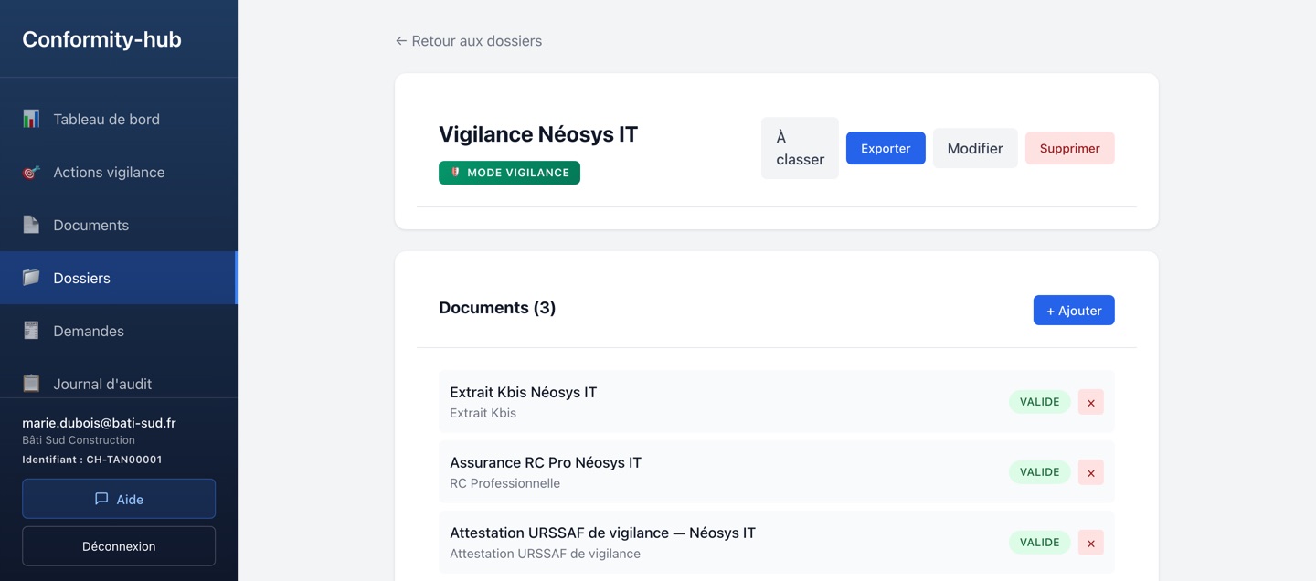Open the Documents sidebar entry
The width and height of the screenshot is (1316, 581).
pyautogui.click(x=119, y=225)
